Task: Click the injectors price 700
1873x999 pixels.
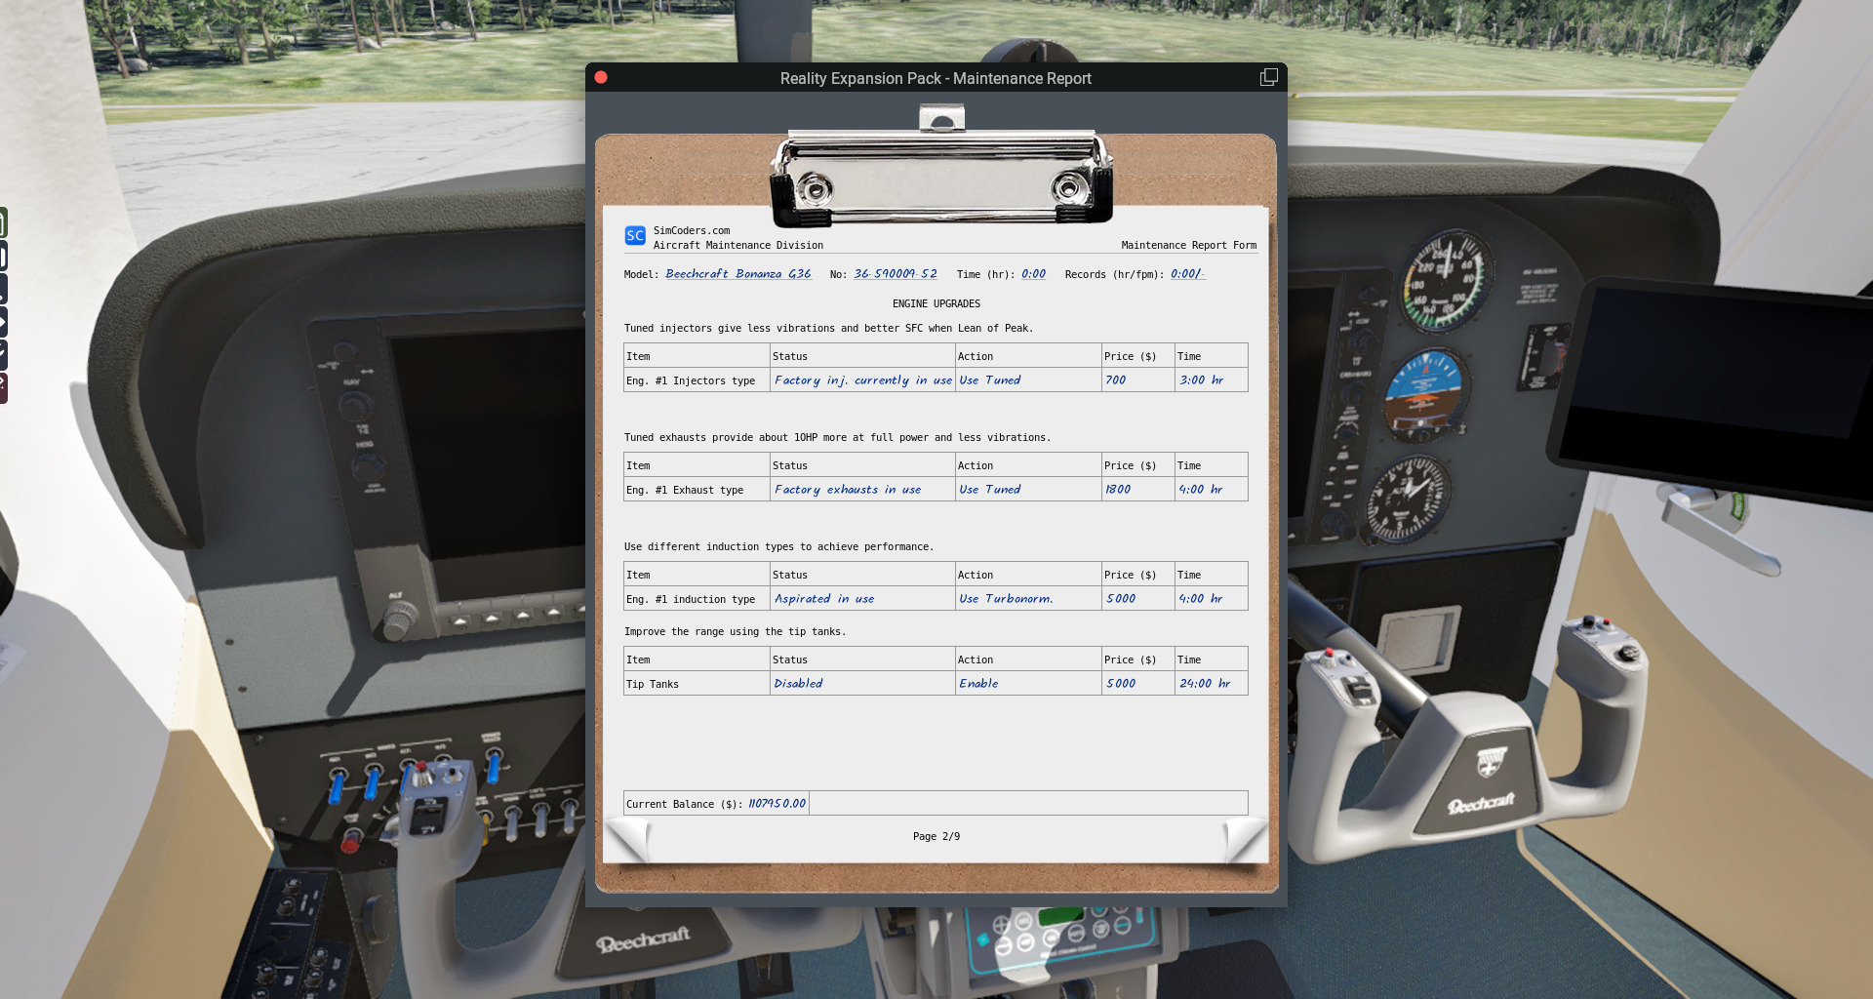Action: (x=1115, y=380)
